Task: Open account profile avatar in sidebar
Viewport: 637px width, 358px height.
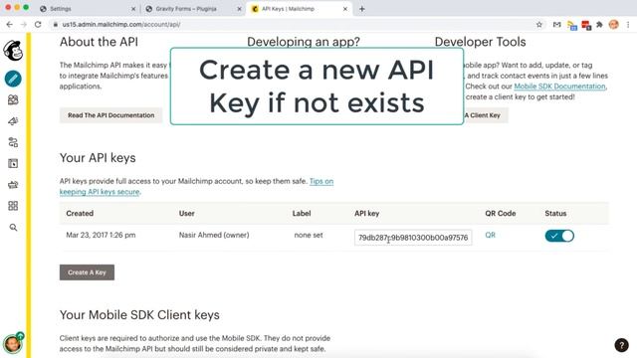Action: pyautogui.click(x=13, y=344)
